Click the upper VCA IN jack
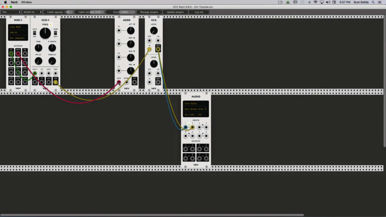The width and height of the screenshot is (386, 217). pyautogui.click(x=149, y=49)
